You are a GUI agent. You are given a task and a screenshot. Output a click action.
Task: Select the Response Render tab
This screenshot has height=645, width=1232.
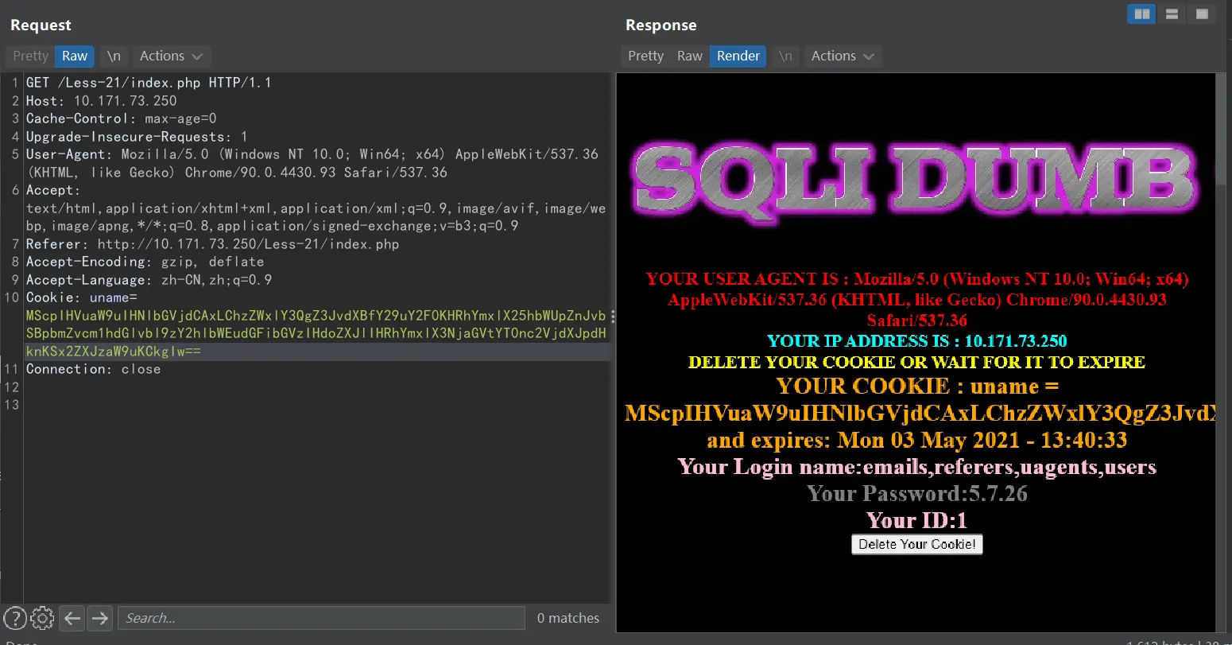pos(738,56)
